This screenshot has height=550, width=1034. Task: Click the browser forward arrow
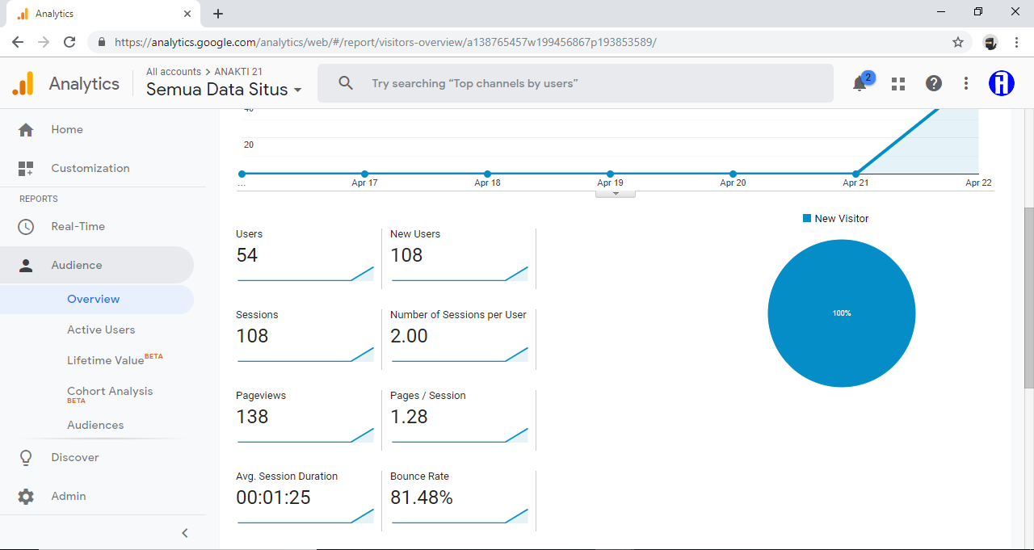tap(44, 42)
